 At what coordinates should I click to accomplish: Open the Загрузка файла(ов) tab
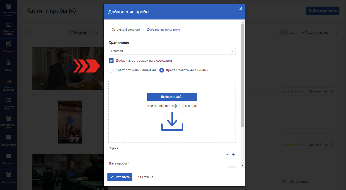126,30
